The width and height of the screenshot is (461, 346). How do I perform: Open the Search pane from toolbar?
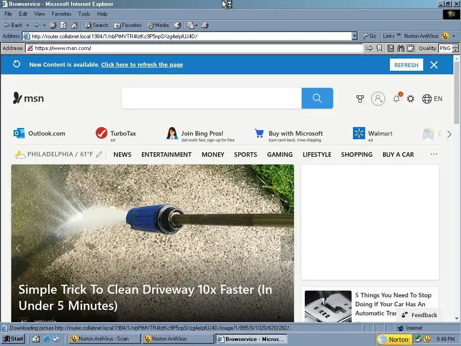coord(96,25)
